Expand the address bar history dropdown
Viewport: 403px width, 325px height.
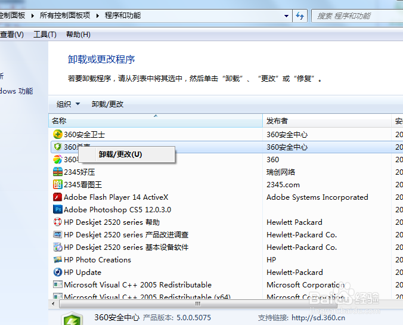(x=286, y=16)
